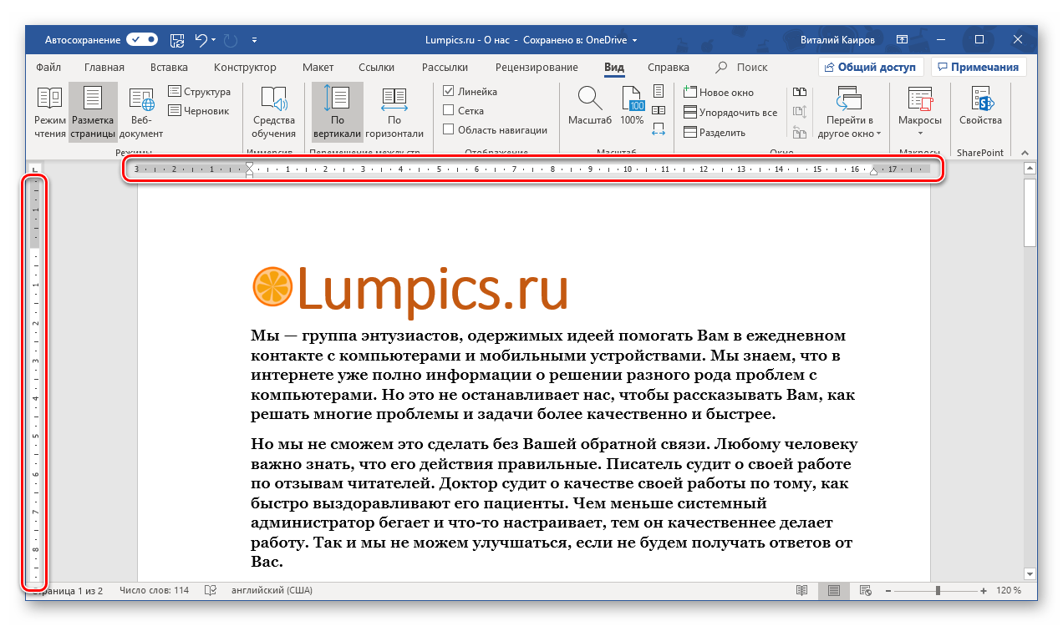Select Print Layout icon in status bar

click(x=833, y=590)
